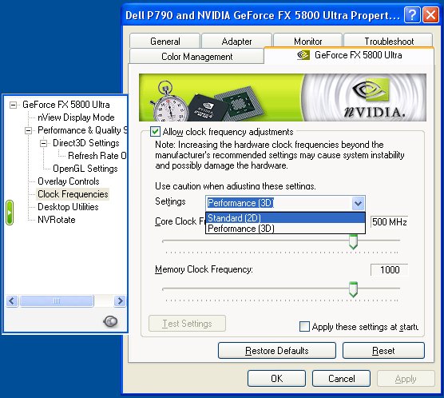Uncheck Allow clock frequency adjustments
The width and height of the screenshot is (444, 398).
[x=155, y=132]
